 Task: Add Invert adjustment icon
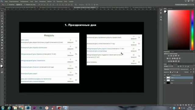tap(169, 61)
